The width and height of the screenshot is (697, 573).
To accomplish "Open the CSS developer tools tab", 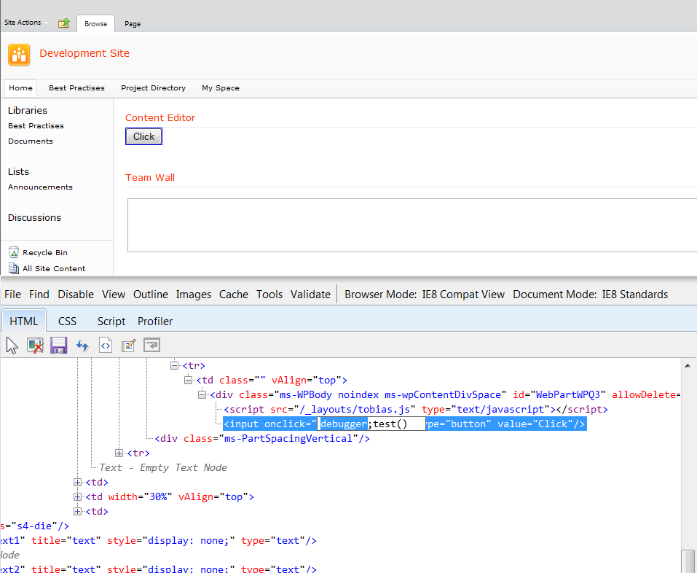I will (x=67, y=321).
